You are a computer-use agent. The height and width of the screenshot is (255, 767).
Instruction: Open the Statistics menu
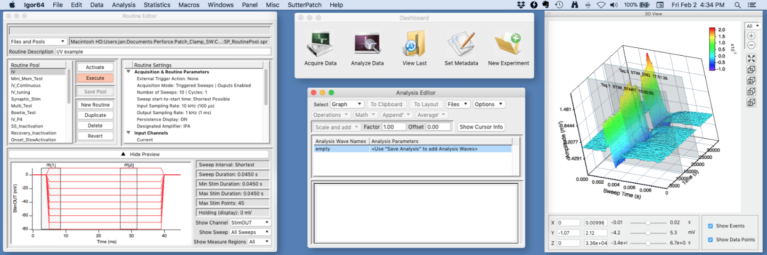(x=157, y=5)
